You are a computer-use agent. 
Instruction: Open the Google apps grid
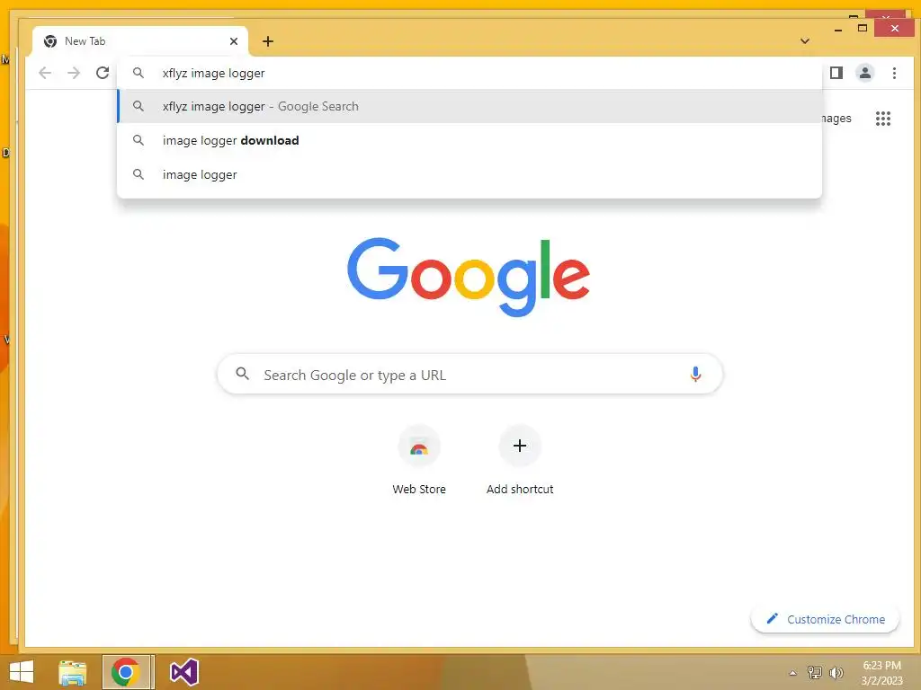[883, 119]
